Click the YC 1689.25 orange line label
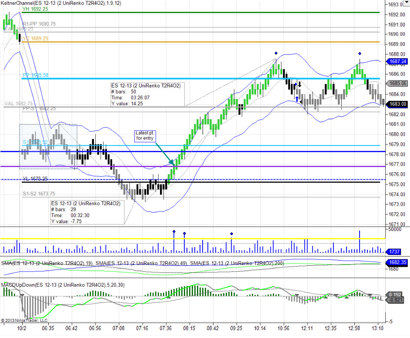The height and width of the screenshot is (338, 410). 35,38
